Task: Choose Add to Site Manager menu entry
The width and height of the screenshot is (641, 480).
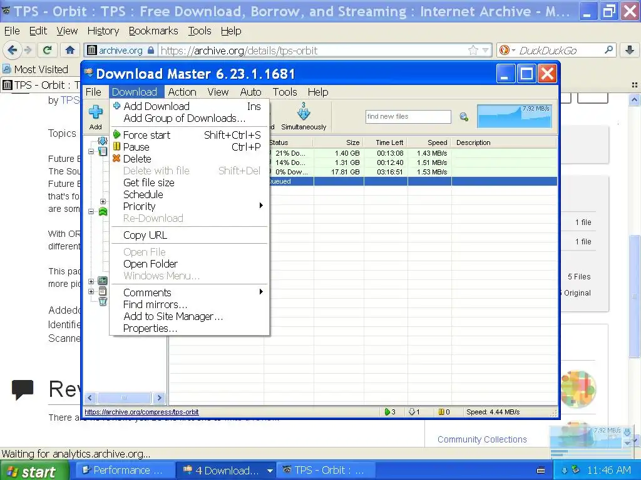Action: click(x=189, y=316)
